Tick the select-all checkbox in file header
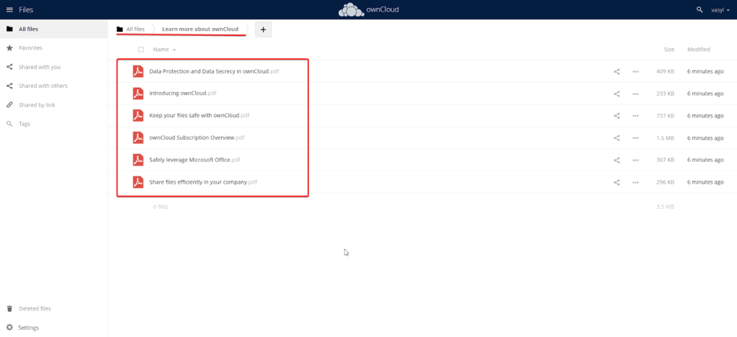 point(141,50)
